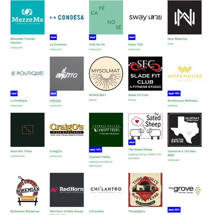Click the CraigO's Pizza & Pastaria logo

[x=67, y=129]
